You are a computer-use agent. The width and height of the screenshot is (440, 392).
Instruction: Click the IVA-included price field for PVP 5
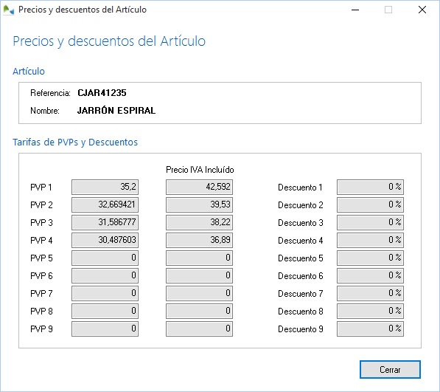199,258
